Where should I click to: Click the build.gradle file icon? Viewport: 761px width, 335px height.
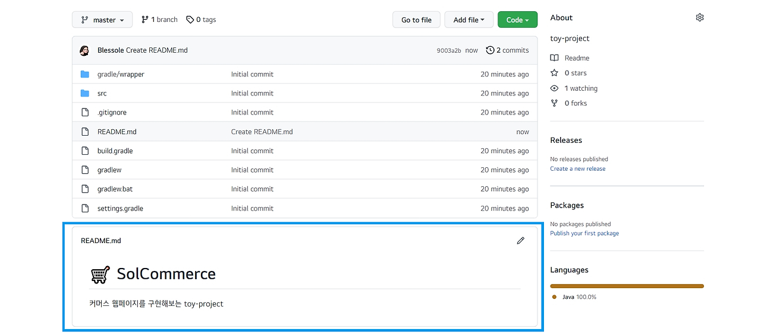85,151
